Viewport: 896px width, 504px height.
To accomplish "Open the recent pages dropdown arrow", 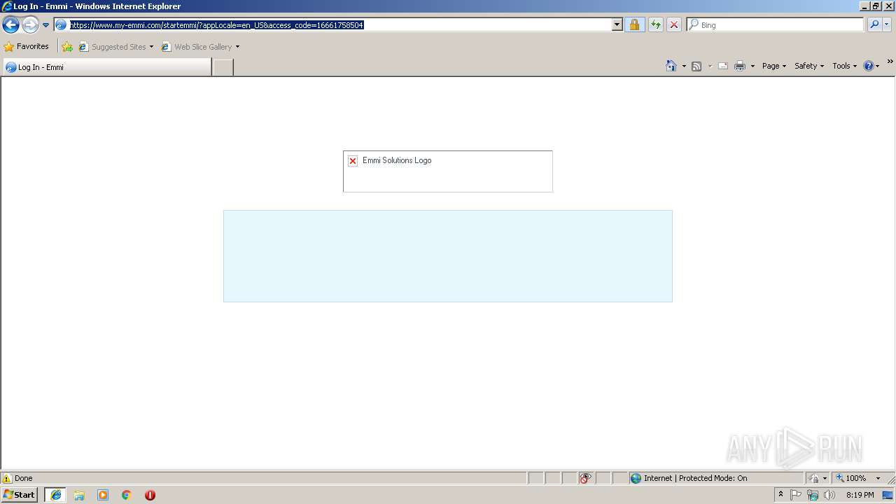I will click(x=45, y=25).
